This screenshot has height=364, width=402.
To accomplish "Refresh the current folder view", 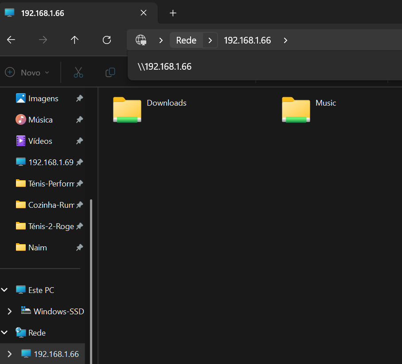I will click(x=106, y=40).
